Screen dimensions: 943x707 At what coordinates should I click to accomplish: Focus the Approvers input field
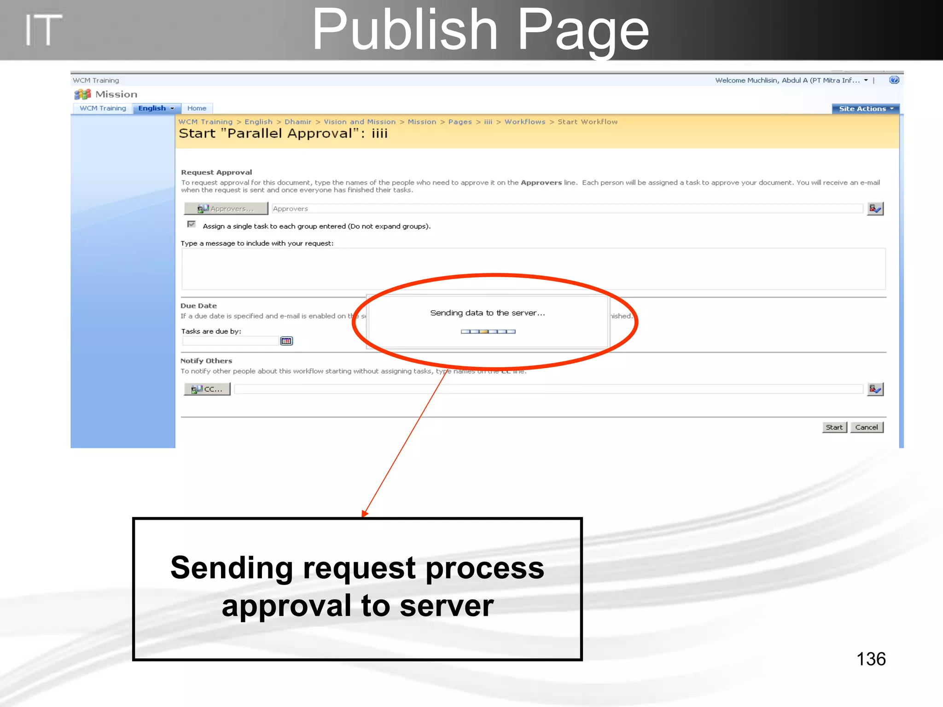click(567, 209)
